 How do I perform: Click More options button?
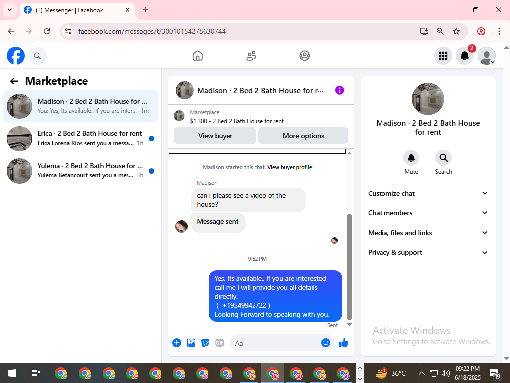pyautogui.click(x=303, y=136)
